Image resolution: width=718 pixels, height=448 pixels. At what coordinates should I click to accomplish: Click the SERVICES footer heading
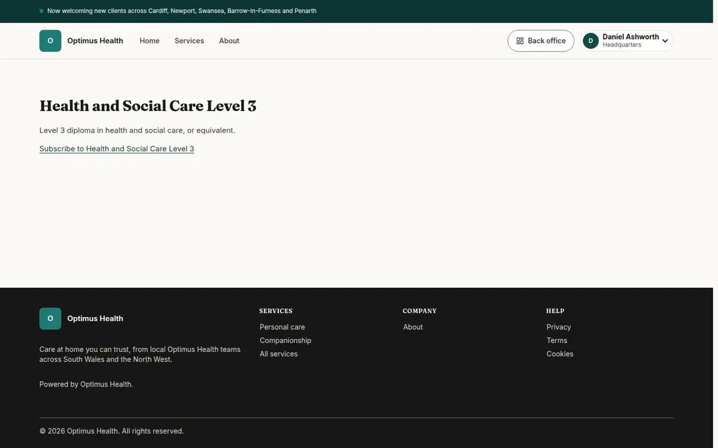tap(276, 311)
